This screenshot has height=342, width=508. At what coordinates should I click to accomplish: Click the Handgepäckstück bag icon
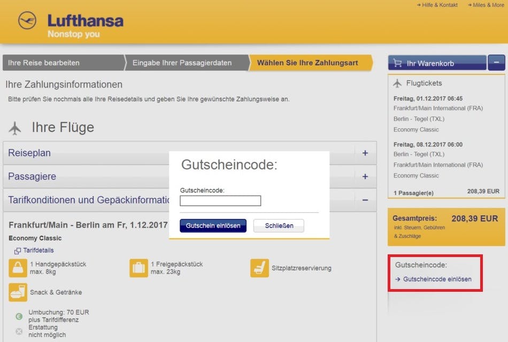(18, 268)
